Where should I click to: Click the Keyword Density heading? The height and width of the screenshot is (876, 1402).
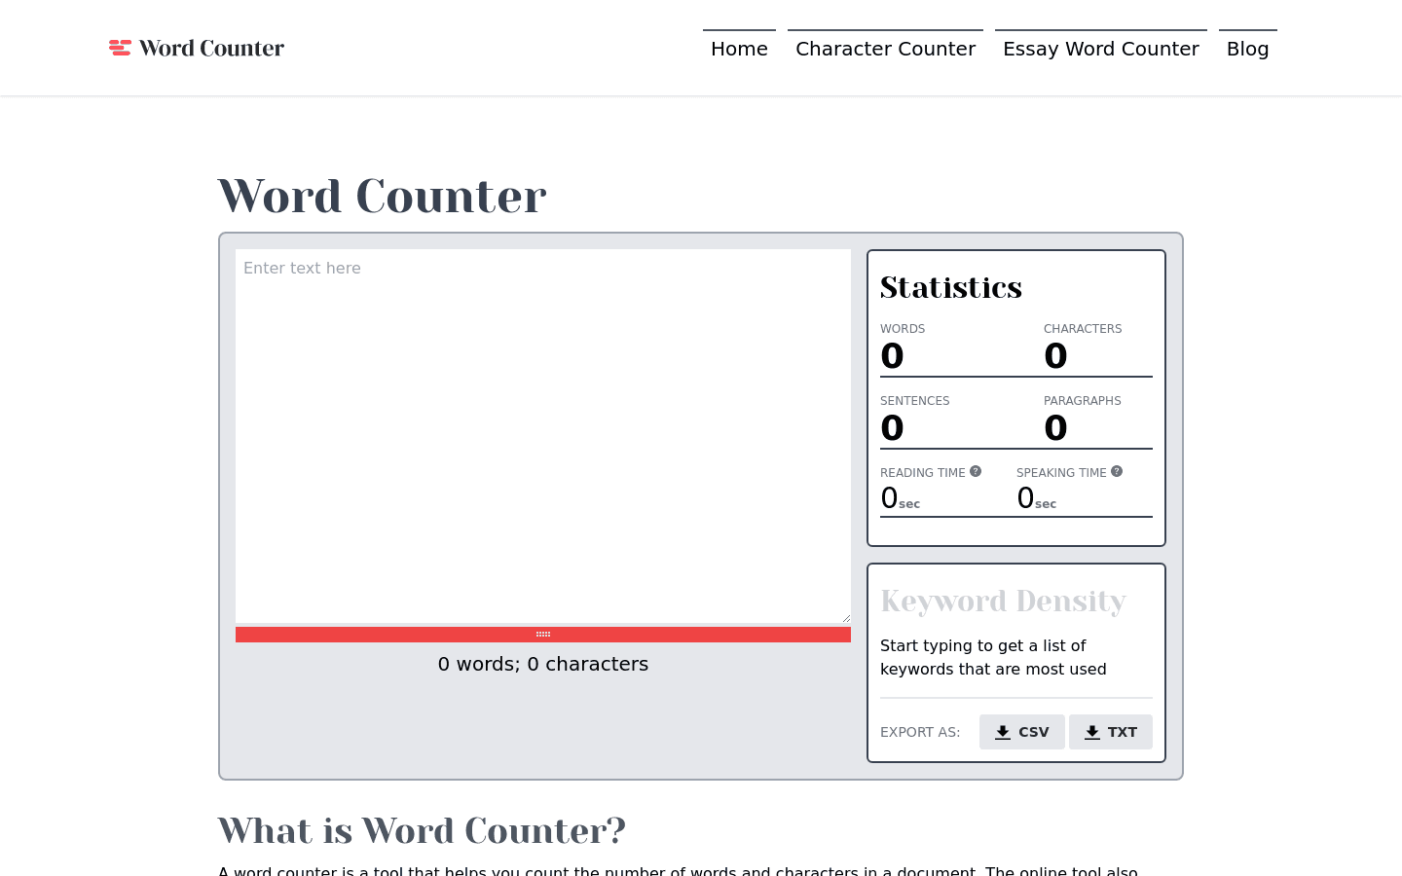pos(1003,601)
